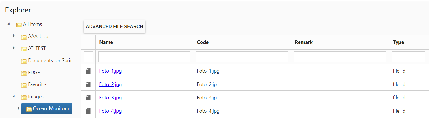
Task: Click the file icon beside Foto_3.jpg
Action: click(88, 98)
